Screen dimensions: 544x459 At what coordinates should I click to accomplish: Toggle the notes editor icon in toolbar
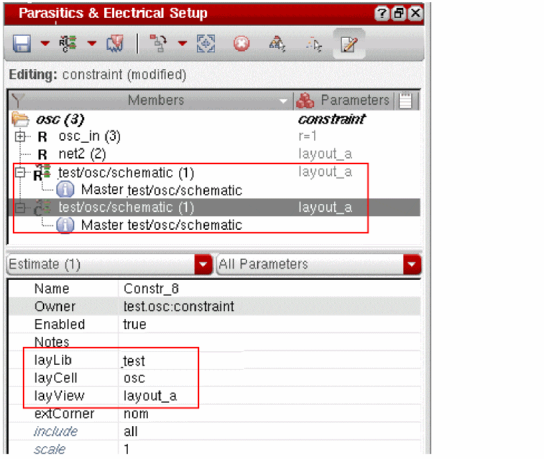click(348, 44)
